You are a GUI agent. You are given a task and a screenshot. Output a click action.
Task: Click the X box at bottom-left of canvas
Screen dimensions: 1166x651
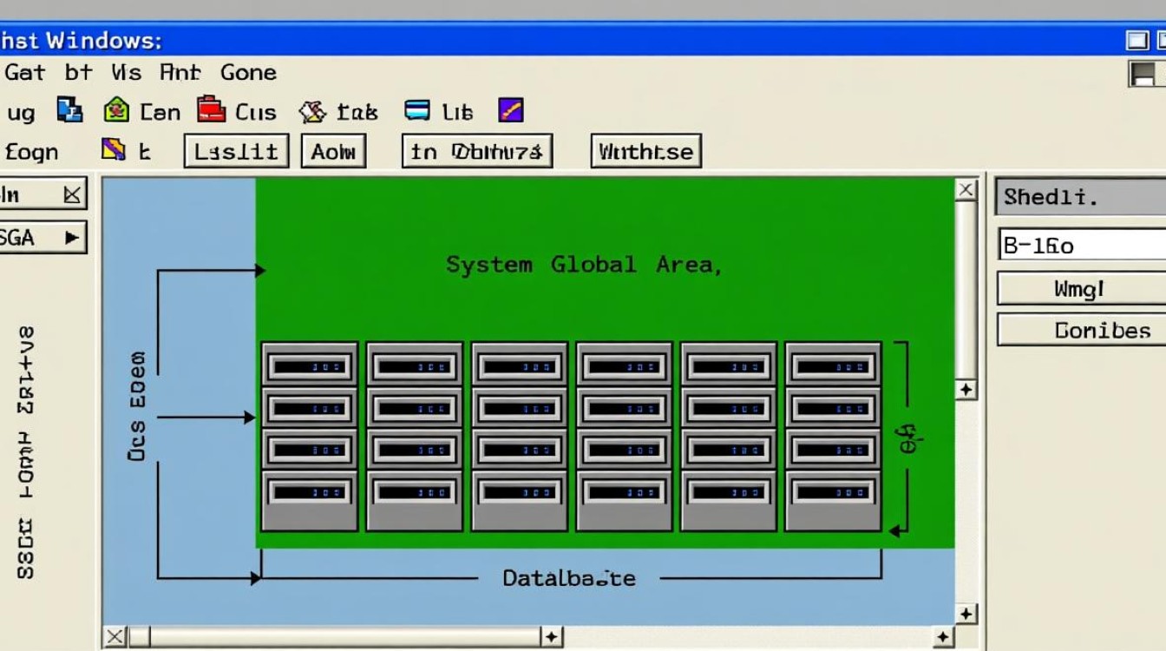(x=115, y=638)
